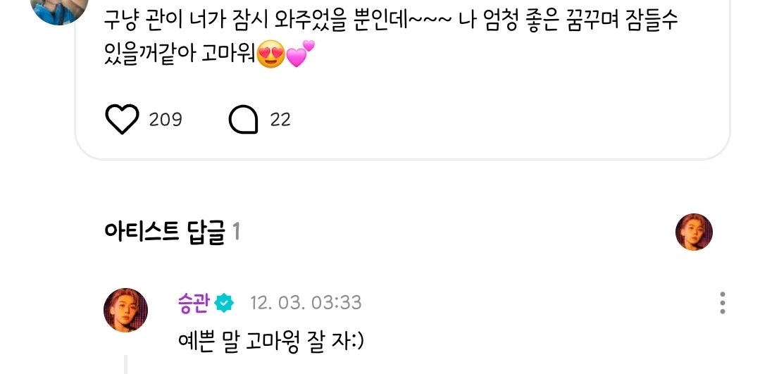
Task: Click the post text 있을꺼같아 고마워
Action: point(180,54)
